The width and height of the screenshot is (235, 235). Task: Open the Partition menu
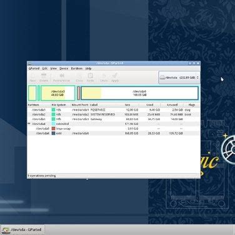pyautogui.click(x=77, y=68)
